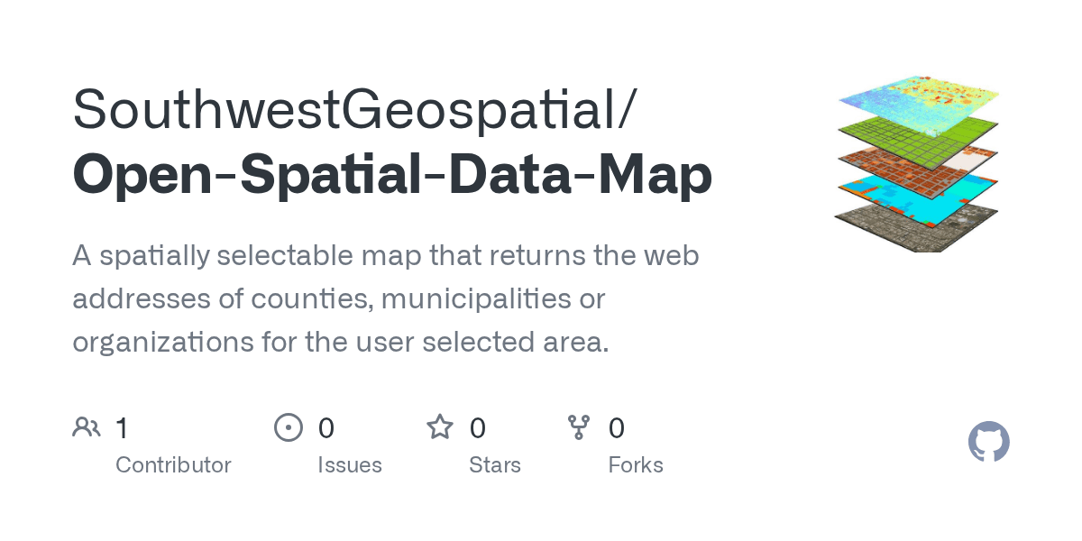This screenshot has width=1082, height=541.
Task: Click the Contributor people icon
Action: coord(87,427)
